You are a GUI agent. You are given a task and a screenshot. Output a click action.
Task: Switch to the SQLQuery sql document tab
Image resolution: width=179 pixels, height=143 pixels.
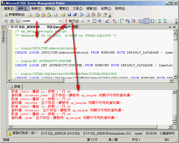pyautogui.click(x=40, y=27)
